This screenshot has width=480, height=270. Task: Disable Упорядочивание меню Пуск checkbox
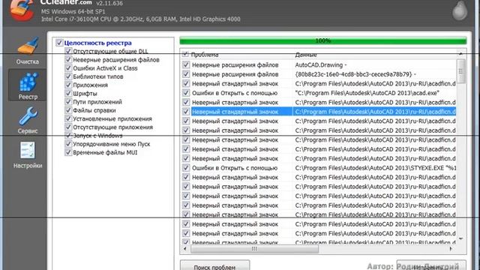(x=68, y=144)
